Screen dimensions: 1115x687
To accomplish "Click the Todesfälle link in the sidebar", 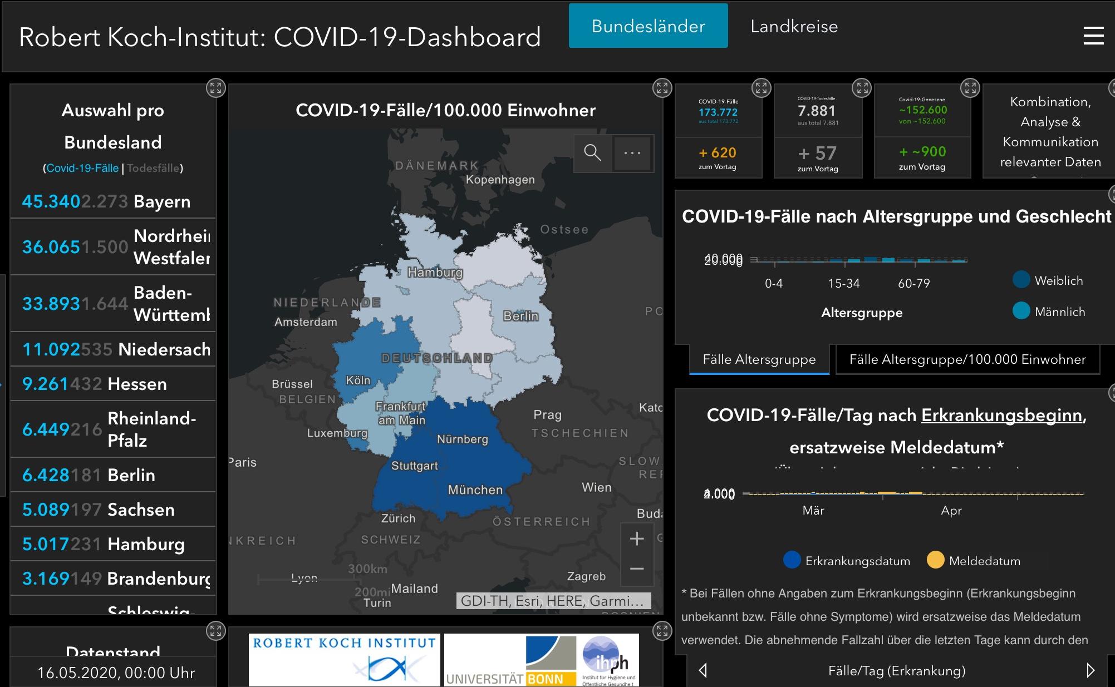I will [x=154, y=167].
